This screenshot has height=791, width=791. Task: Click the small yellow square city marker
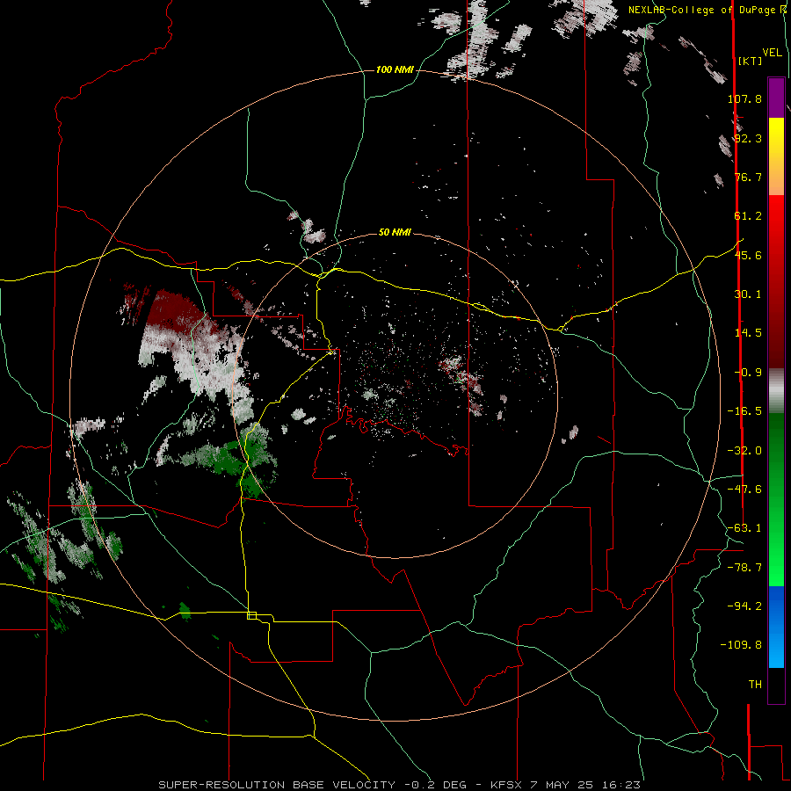point(251,615)
